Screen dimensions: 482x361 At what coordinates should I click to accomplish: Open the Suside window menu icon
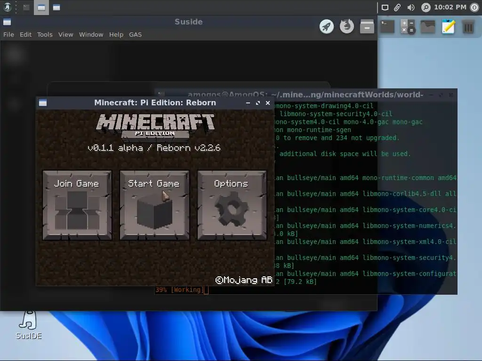tap(7, 22)
